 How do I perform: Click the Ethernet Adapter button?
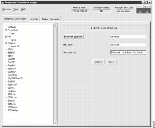pyautogui.click(x=73, y=37)
